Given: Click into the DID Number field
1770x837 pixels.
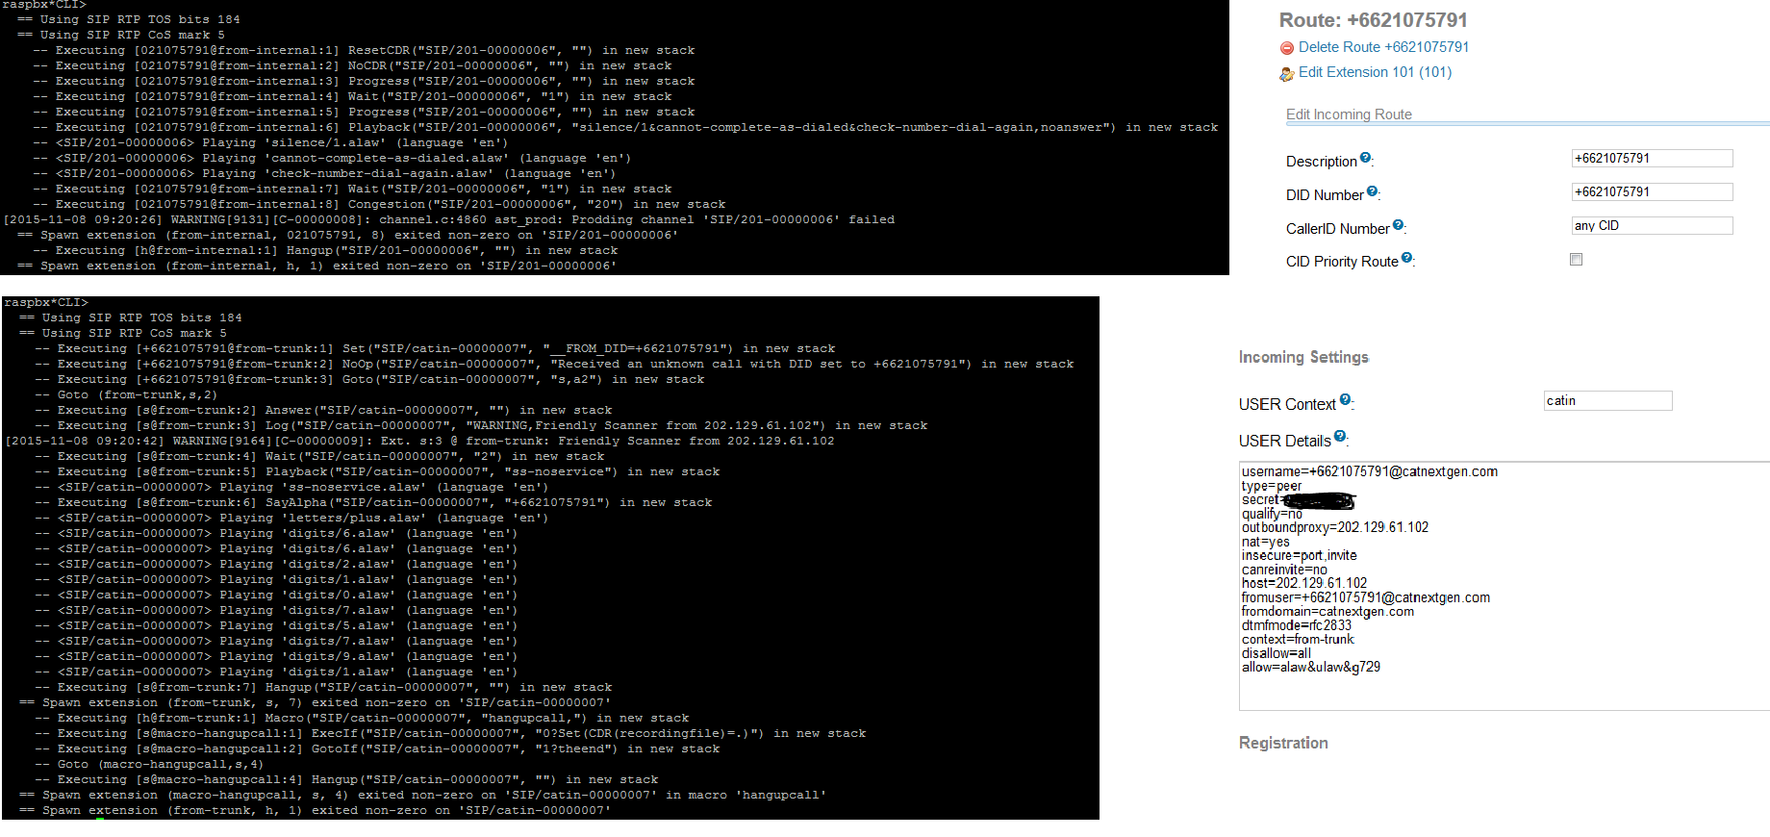Looking at the screenshot, I should (x=1652, y=192).
